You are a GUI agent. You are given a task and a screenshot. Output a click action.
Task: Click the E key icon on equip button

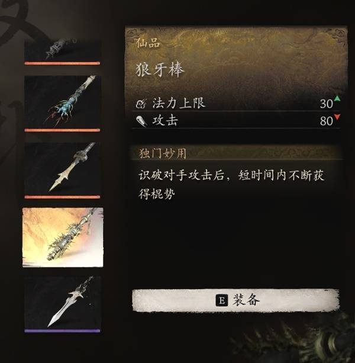click(221, 301)
